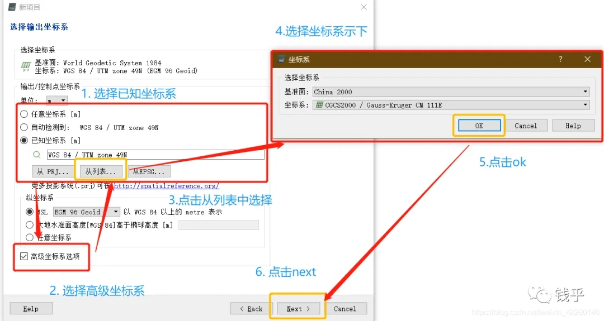
Task: Open the spatialreference.org link
Action: (x=166, y=186)
